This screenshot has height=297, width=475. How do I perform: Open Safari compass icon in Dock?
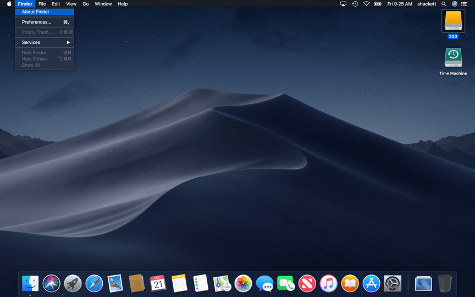tap(94, 283)
